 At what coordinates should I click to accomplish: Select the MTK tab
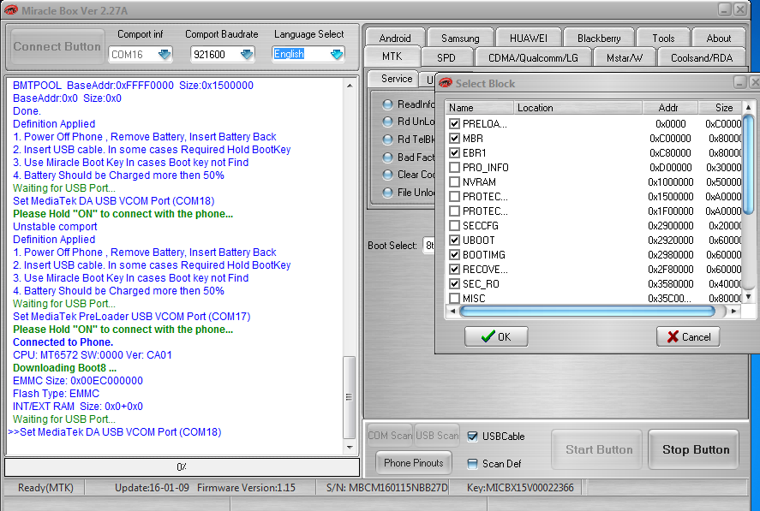coord(392,56)
